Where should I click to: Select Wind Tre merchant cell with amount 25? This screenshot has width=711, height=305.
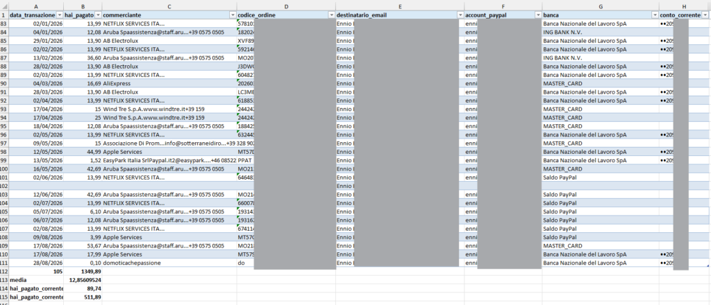pos(169,118)
